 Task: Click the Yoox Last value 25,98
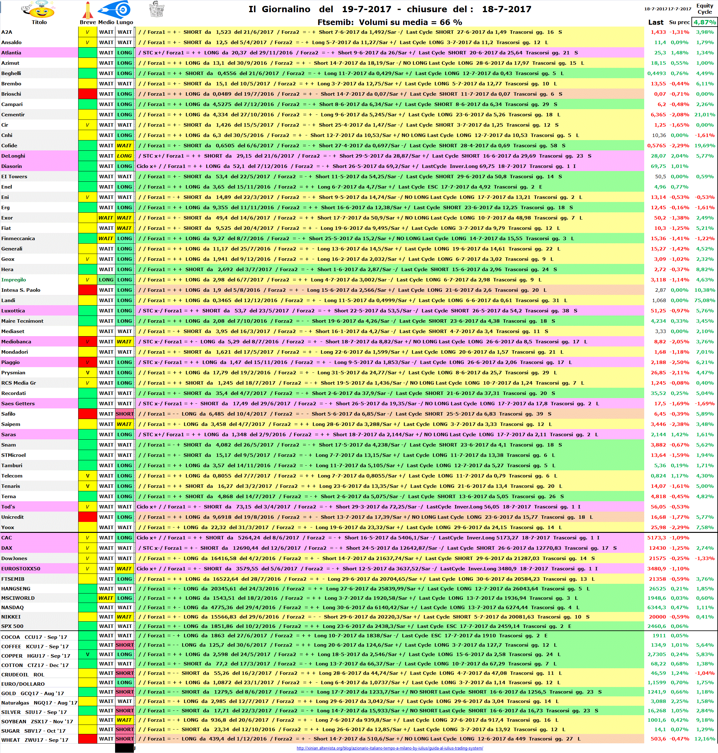658,528
